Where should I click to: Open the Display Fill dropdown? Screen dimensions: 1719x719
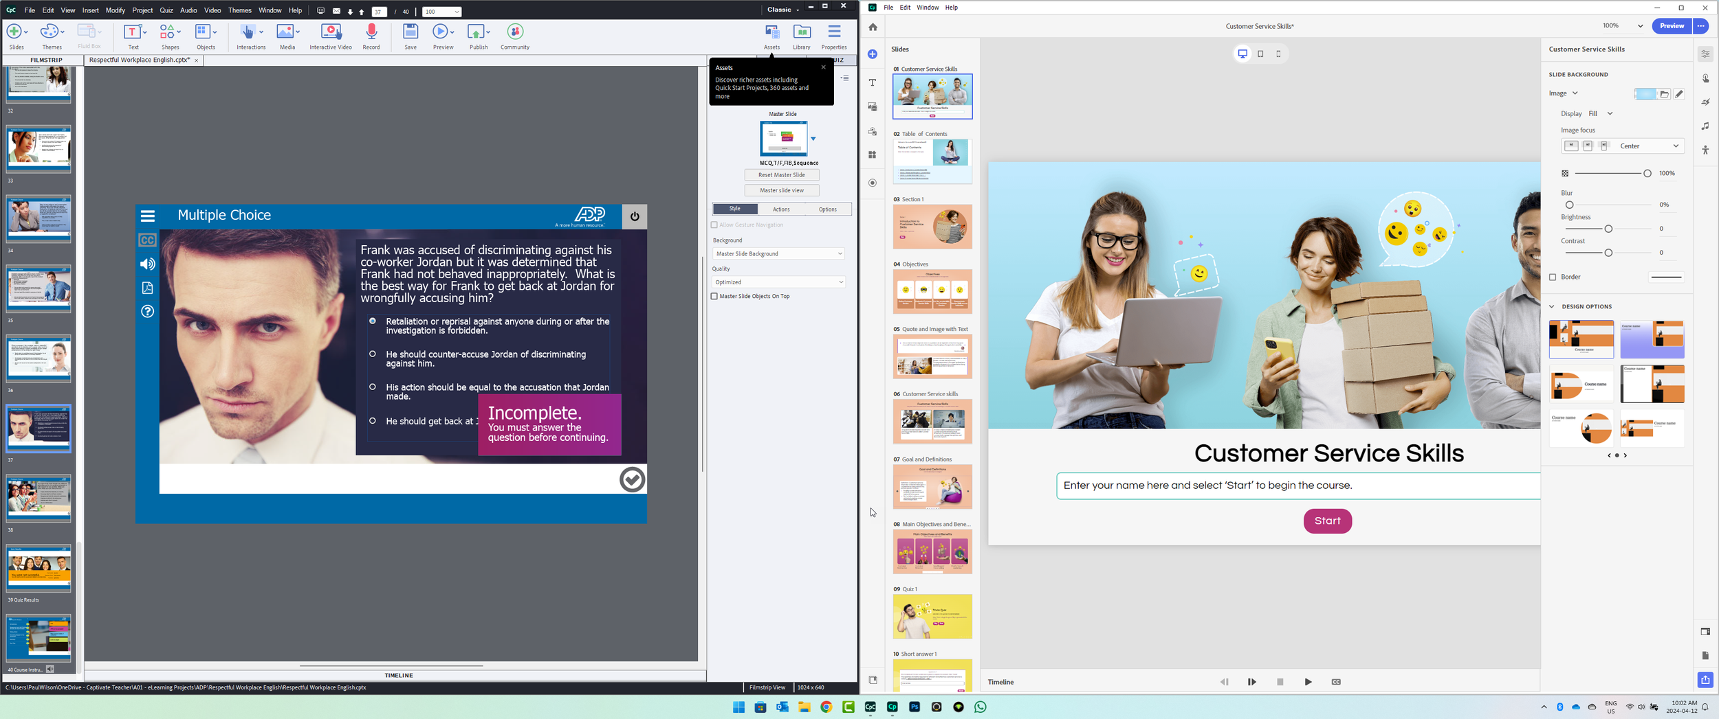coord(1600,114)
